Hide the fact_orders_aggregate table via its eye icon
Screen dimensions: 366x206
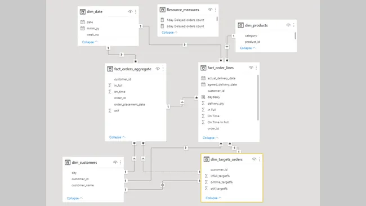(158, 69)
